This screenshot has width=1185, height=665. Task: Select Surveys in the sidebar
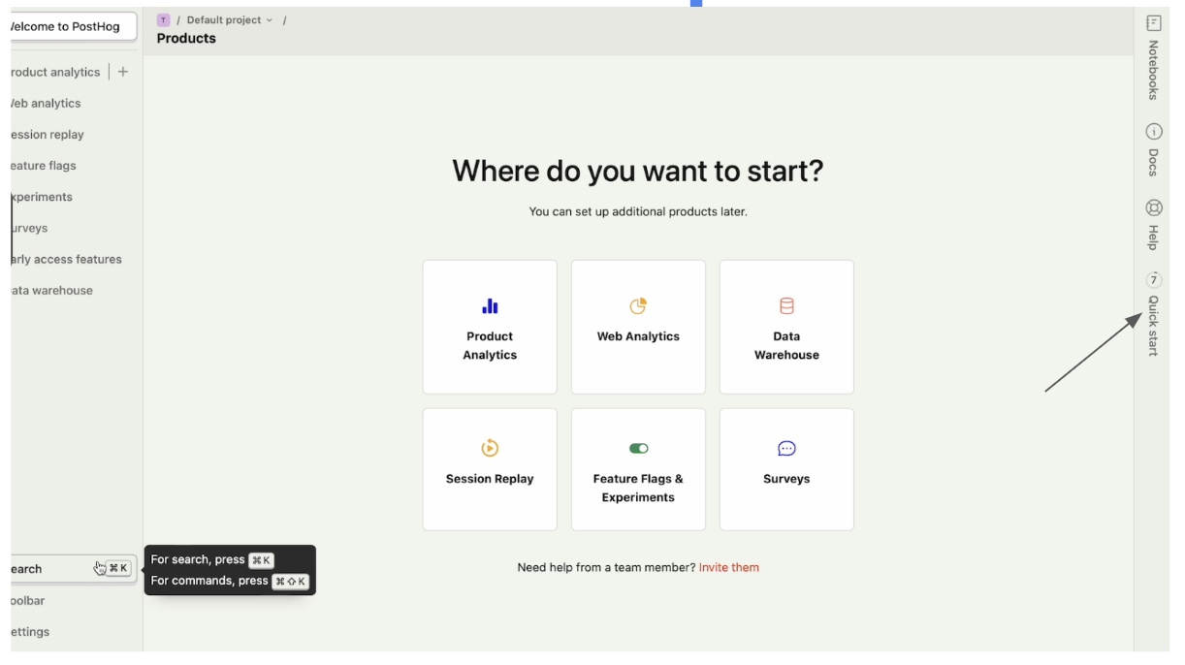coord(29,228)
